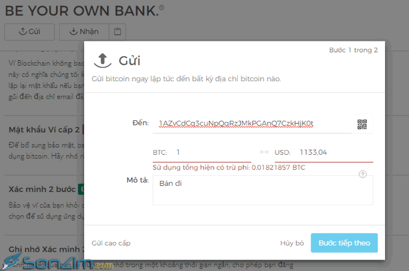Use total available balance minus fee link
Image resolution: width=409 pixels, height=271 pixels.
tap(229, 167)
